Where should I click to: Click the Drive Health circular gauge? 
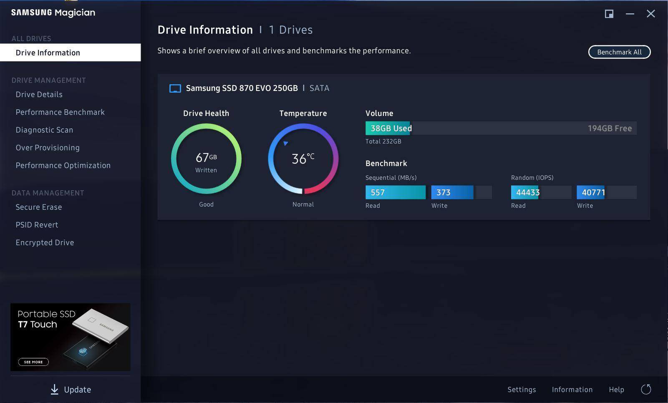pos(206,159)
